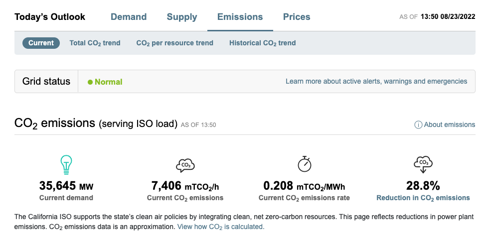Click the About emissions link
492x239 pixels.
[449, 125]
